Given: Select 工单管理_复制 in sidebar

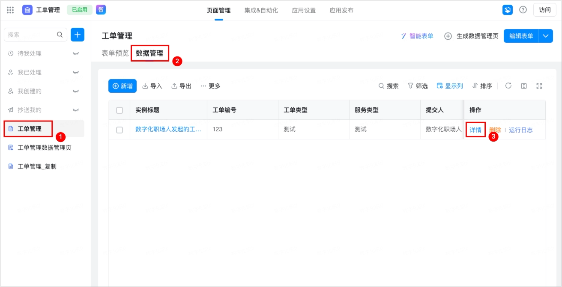Looking at the screenshot, I should coord(37,166).
